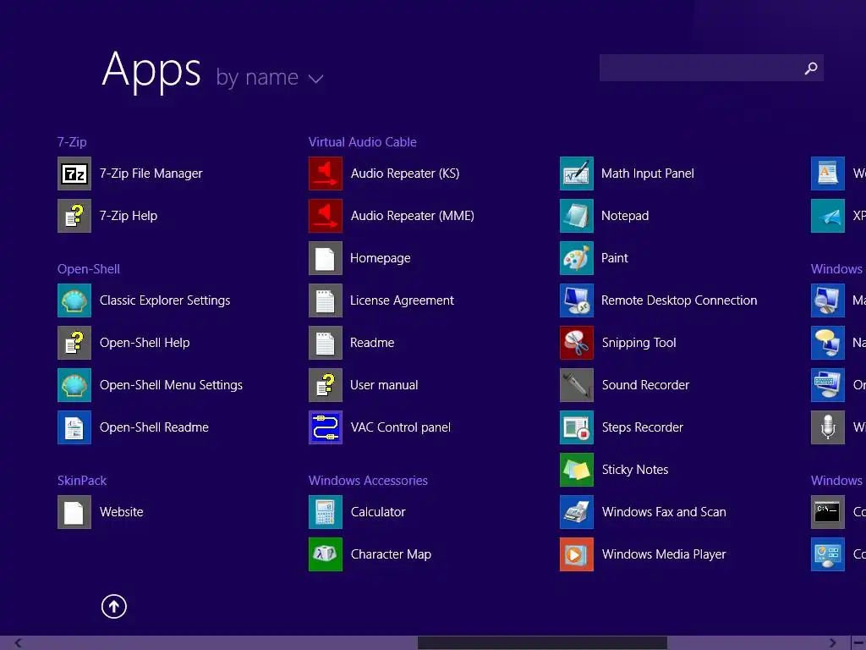
Task: Click the up-arrow button to return to Start
Action: (x=114, y=606)
